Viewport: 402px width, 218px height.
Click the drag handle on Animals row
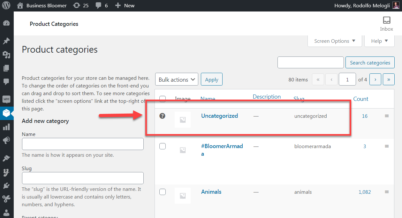pos(387,192)
